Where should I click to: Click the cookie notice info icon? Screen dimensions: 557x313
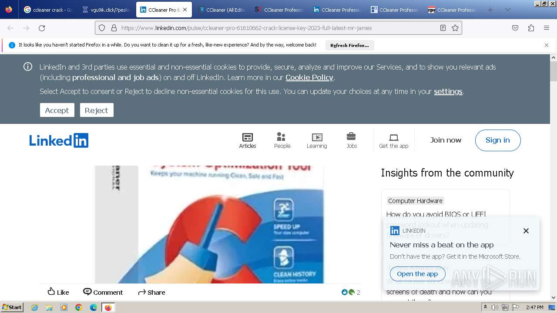pyautogui.click(x=28, y=67)
